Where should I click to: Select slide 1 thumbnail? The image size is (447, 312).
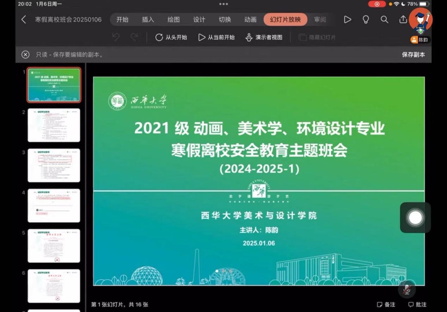(x=54, y=85)
